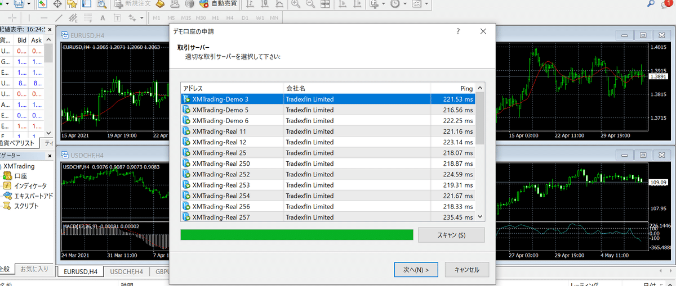Sort by アドレス column header
Image resolution: width=676 pixels, height=286 pixels.
click(232, 88)
